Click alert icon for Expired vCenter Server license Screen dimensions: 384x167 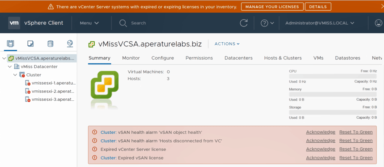94,149
